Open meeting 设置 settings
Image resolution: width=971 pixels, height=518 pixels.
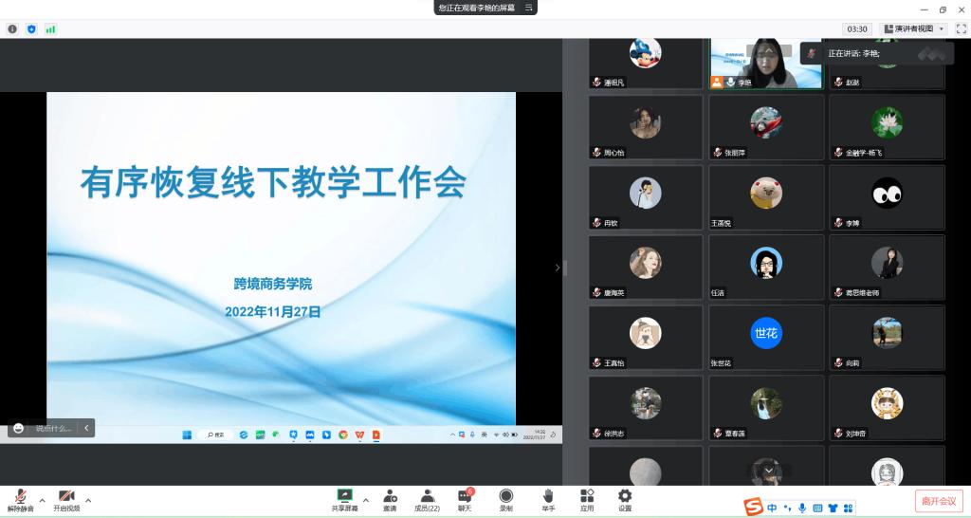click(x=625, y=499)
